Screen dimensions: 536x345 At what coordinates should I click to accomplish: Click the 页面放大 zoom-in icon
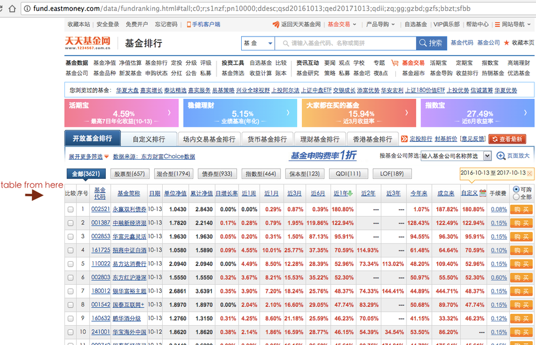pyautogui.click(x=501, y=156)
